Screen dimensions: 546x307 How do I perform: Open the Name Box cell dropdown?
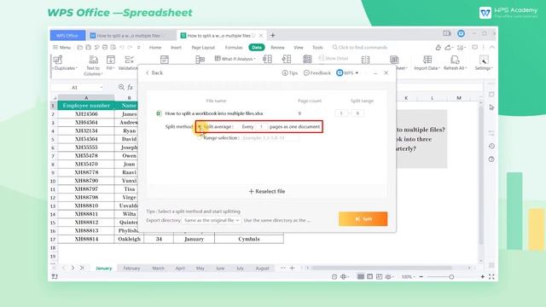102,87
